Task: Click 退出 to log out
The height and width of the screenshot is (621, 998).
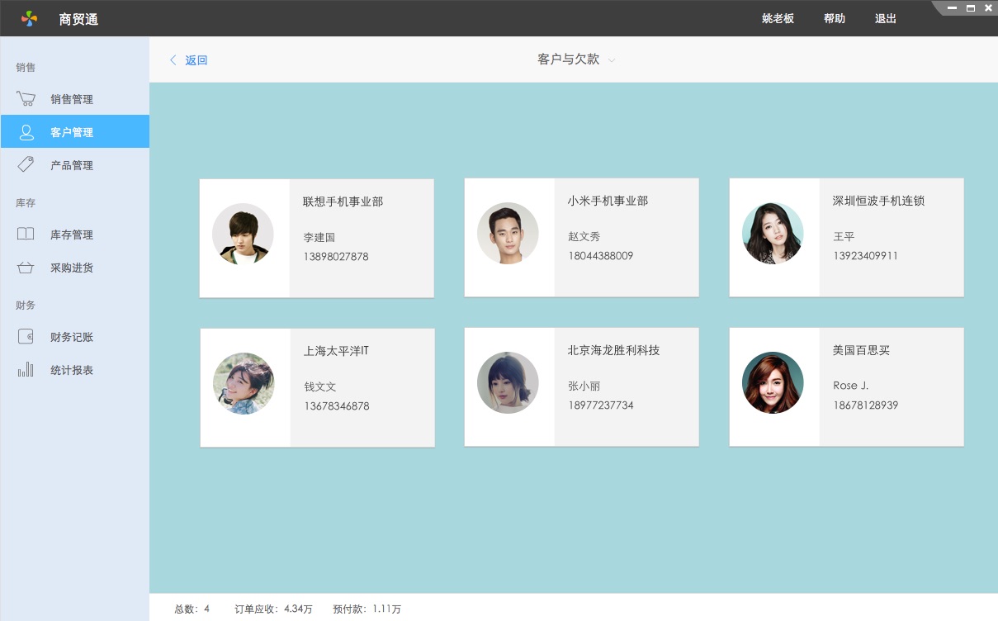Action: click(x=886, y=18)
